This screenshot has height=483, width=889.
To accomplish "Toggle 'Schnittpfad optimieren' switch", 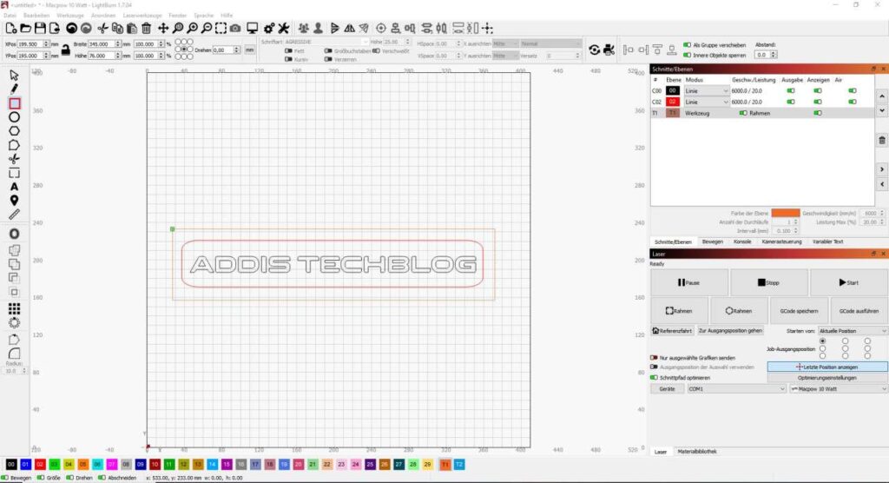I will coord(654,377).
